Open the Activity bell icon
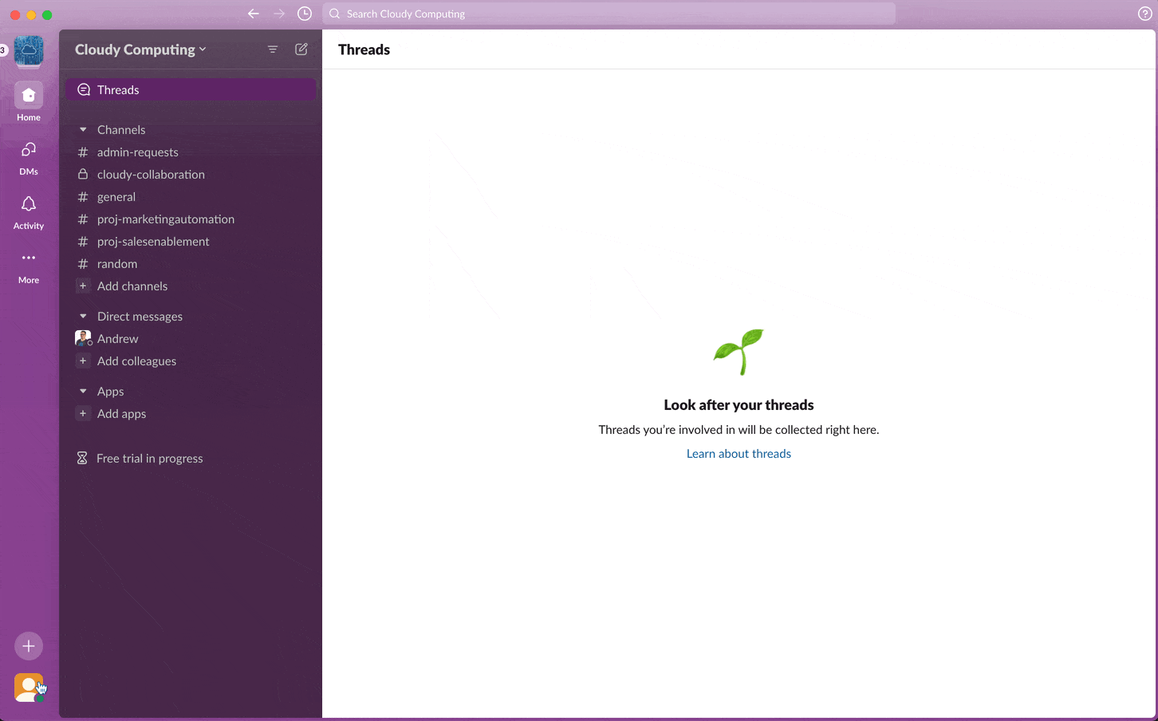This screenshot has height=721, width=1158. point(28,204)
